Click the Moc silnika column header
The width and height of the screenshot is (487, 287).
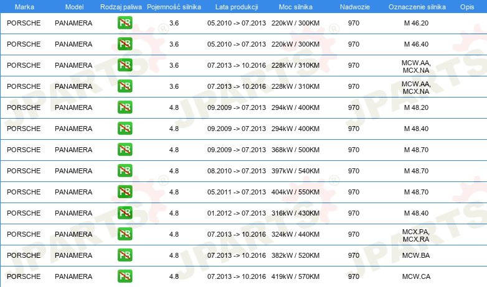(x=296, y=7)
